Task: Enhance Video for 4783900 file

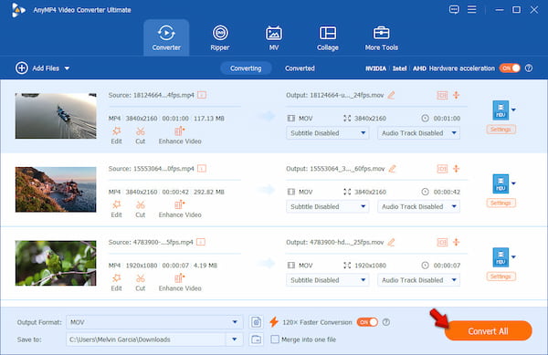Action: (180, 283)
